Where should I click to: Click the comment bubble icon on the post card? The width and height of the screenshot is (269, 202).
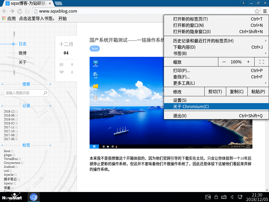(x=61, y=65)
